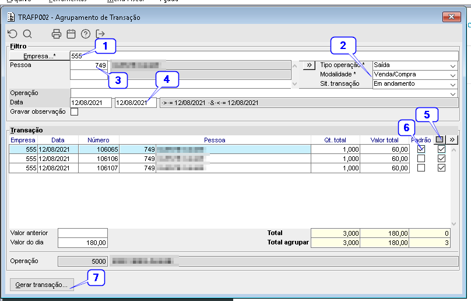The width and height of the screenshot is (471, 301).
Task: Select transaction number 106106 cell
Action: 99,159
